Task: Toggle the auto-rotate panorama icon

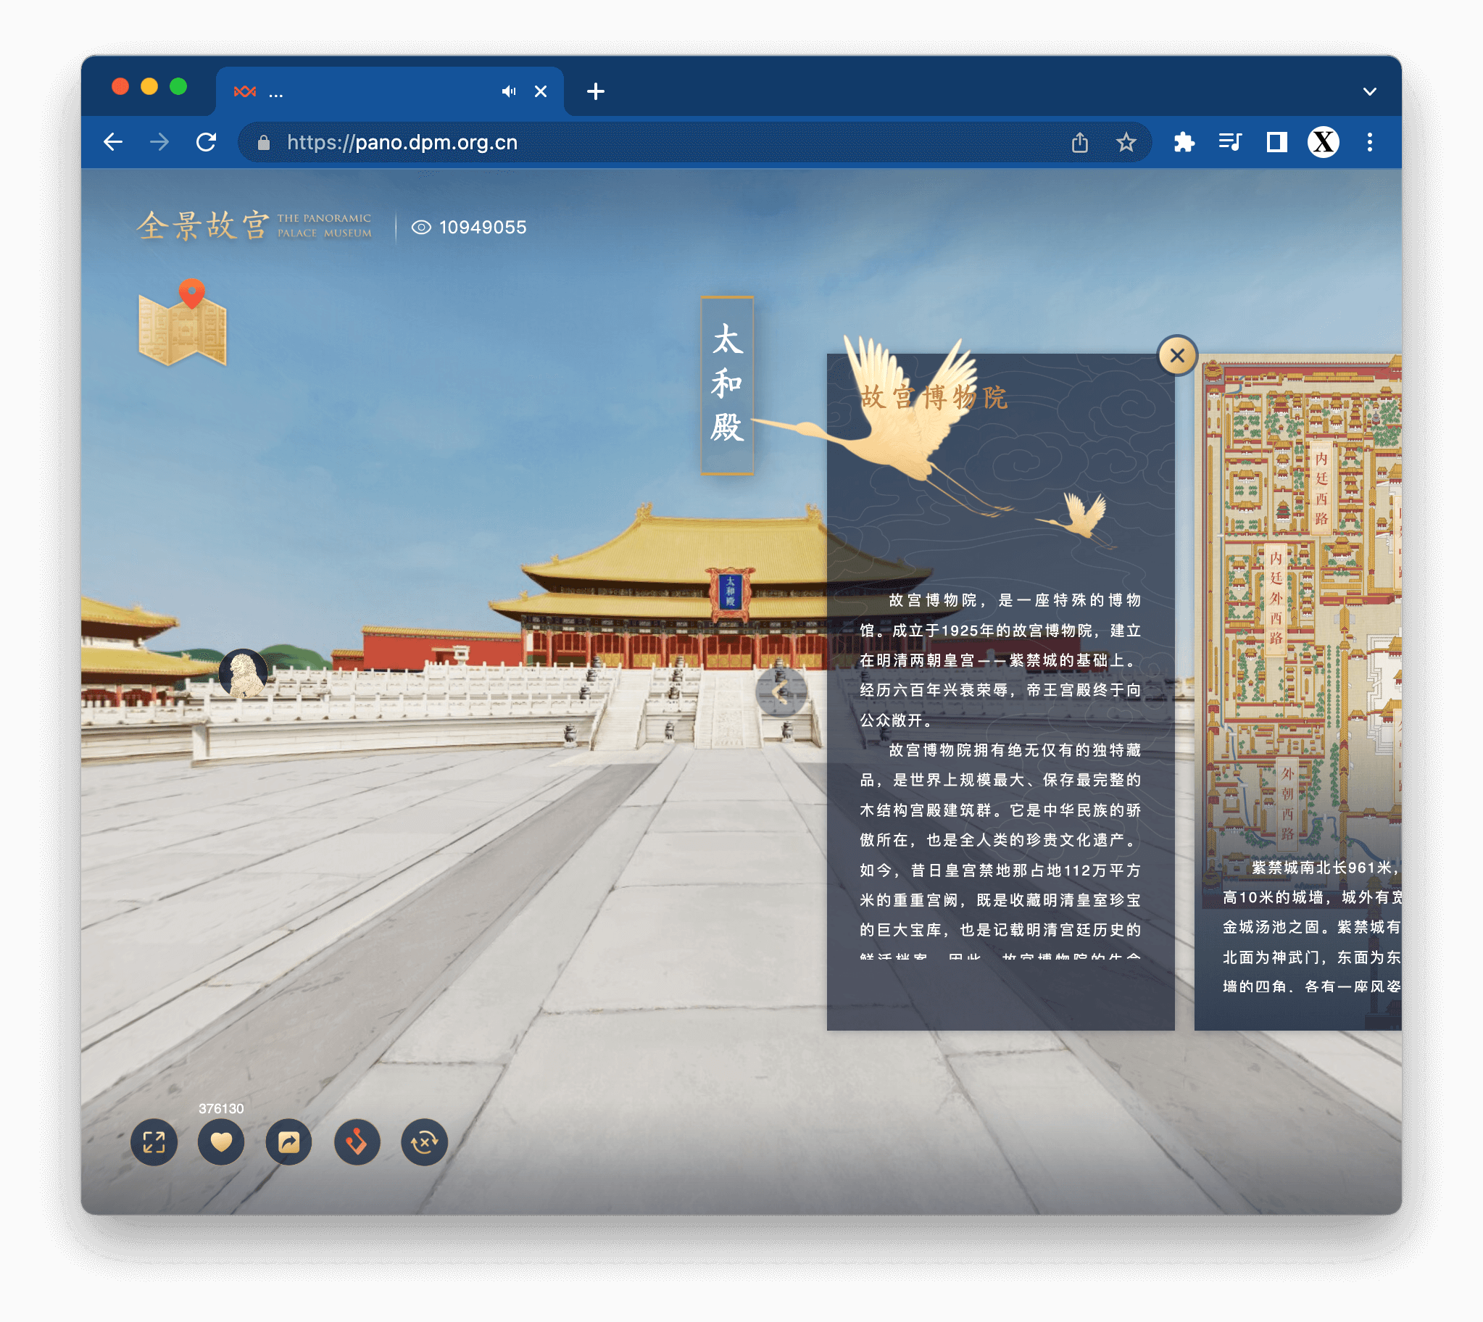Action: click(x=424, y=1142)
